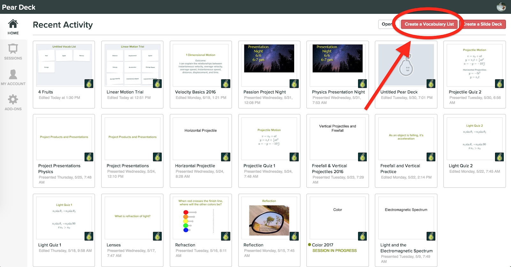Click the pear badge on 4 Fruits card
The height and width of the screenshot is (267, 511).
pos(89,83)
